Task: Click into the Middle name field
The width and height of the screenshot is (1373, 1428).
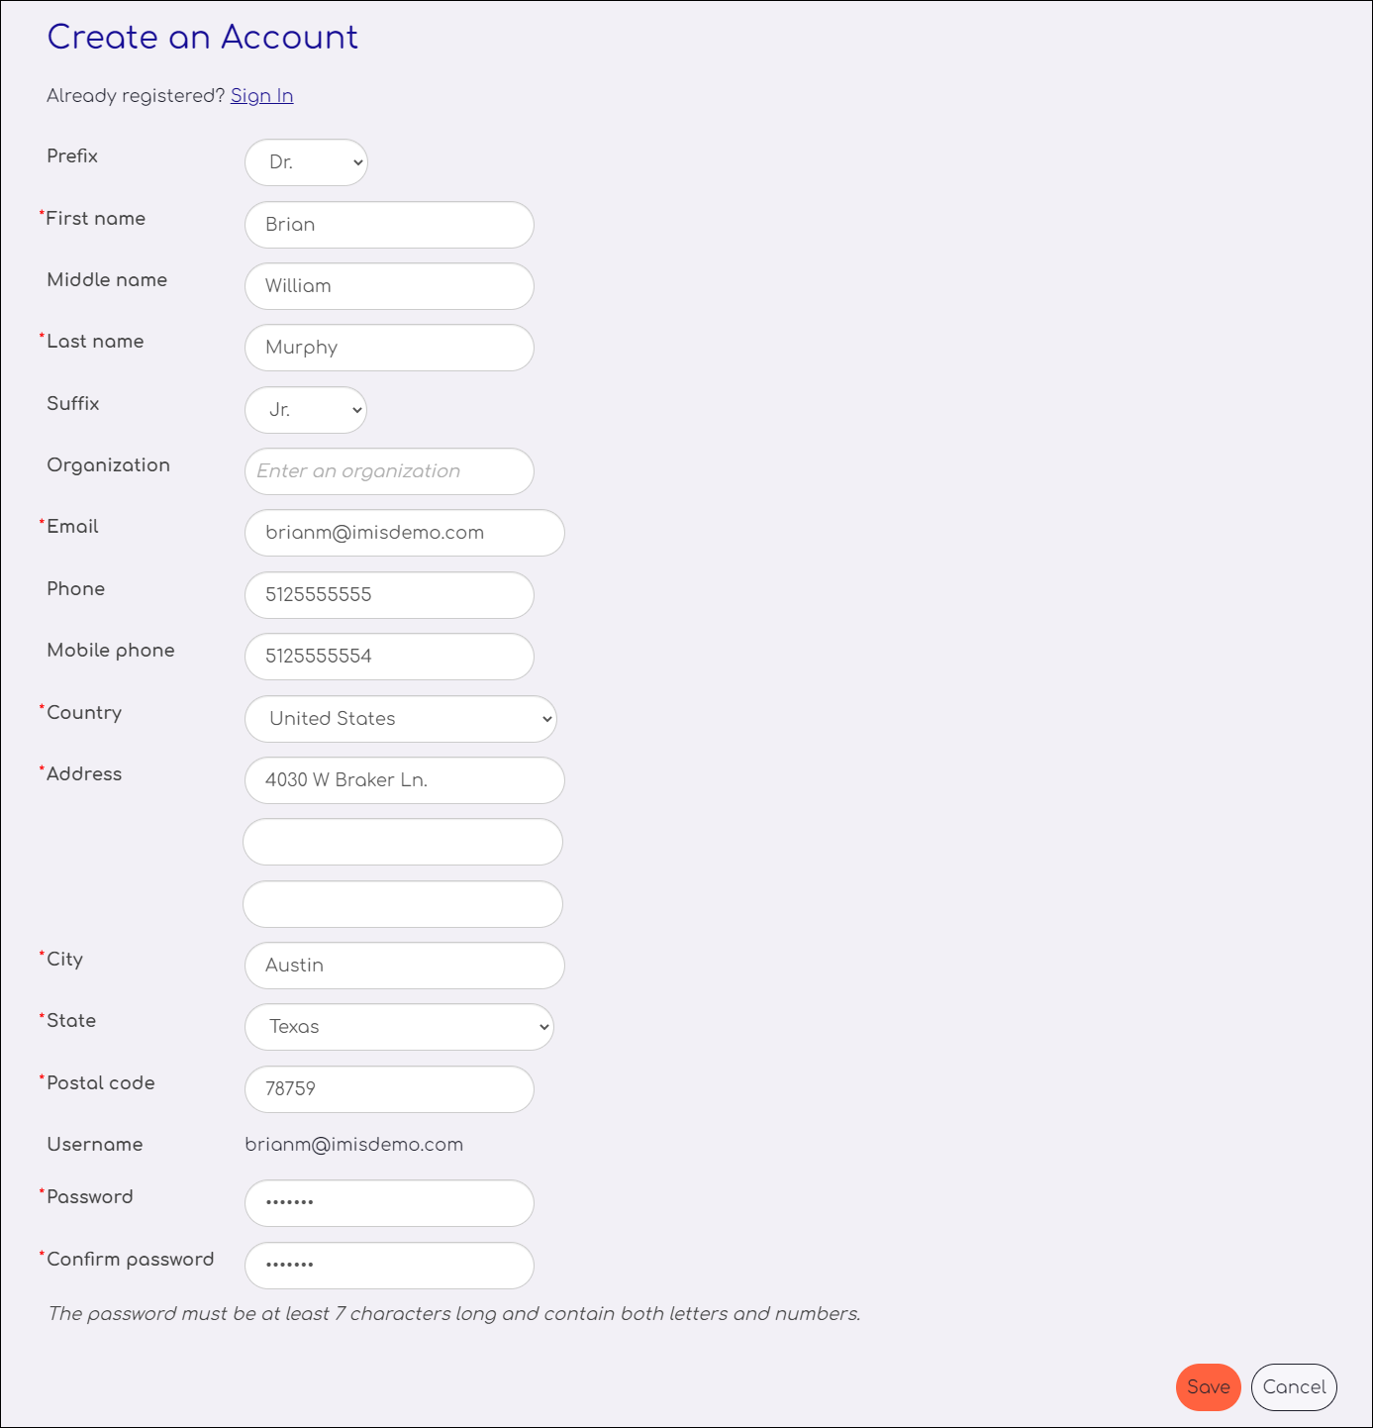Action: click(x=389, y=286)
